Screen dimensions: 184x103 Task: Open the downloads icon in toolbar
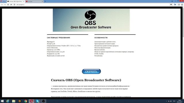click(179, 5)
